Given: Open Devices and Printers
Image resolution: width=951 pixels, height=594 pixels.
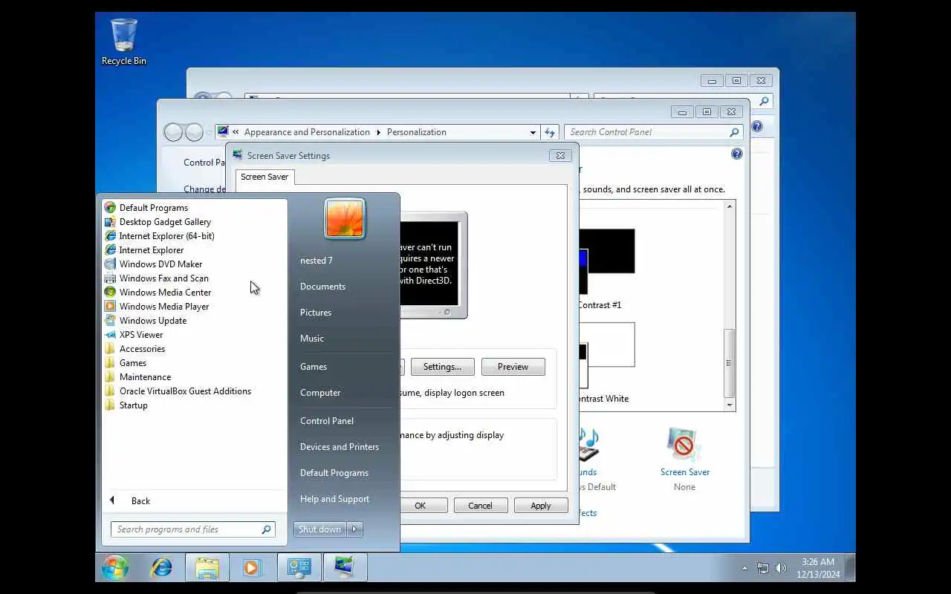Looking at the screenshot, I should (340, 447).
